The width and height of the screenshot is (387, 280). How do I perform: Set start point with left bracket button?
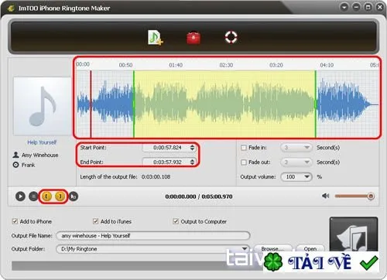(x=46, y=196)
